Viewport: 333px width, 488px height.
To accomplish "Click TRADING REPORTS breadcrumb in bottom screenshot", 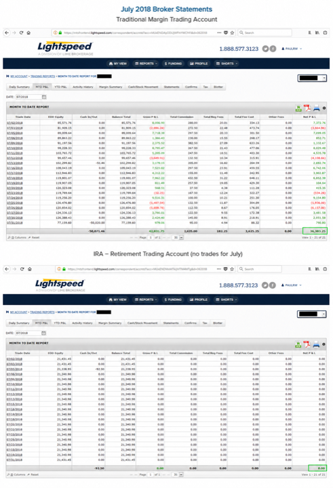I will [x=42, y=312].
